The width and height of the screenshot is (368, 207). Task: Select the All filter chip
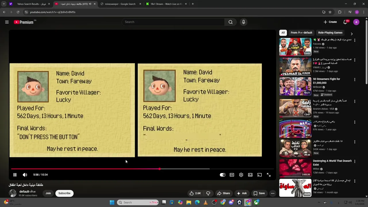coord(283,33)
